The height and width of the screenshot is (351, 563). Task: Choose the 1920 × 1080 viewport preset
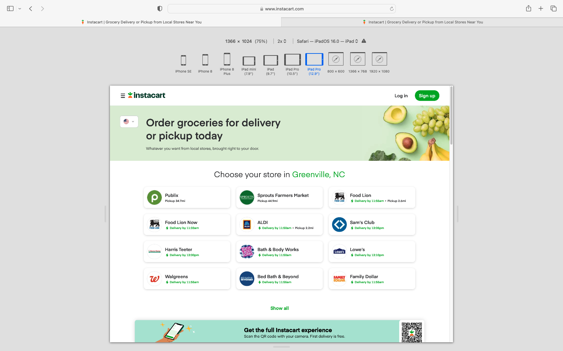point(379,63)
